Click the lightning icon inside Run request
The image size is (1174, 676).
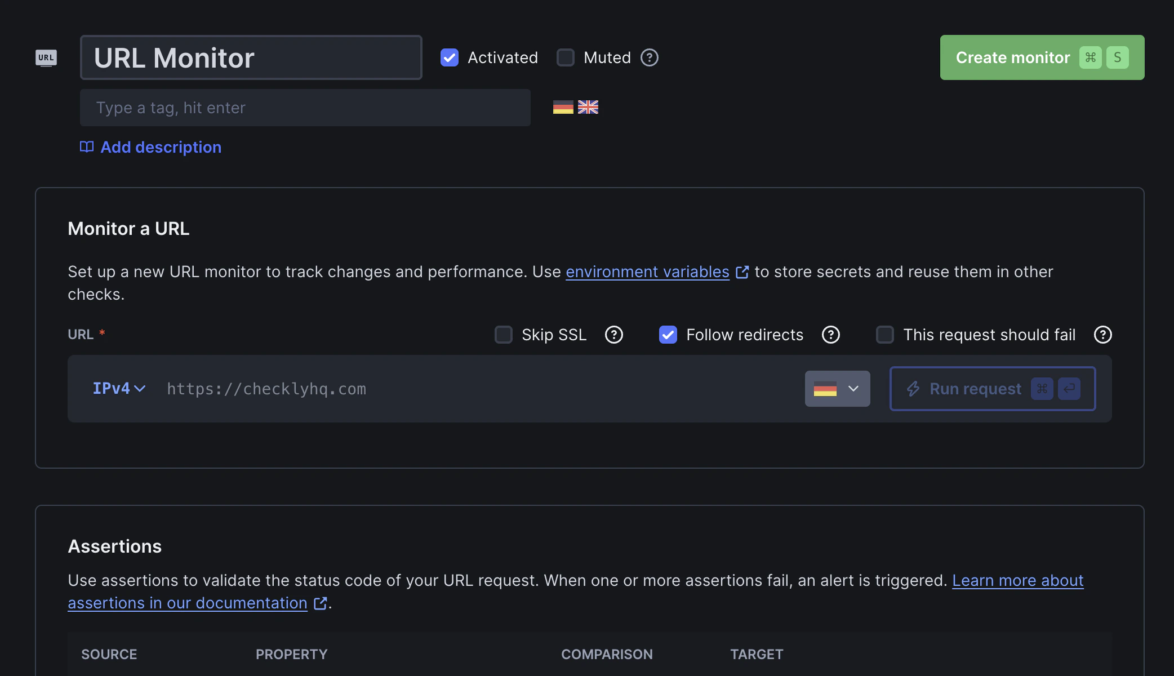point(914,389)
